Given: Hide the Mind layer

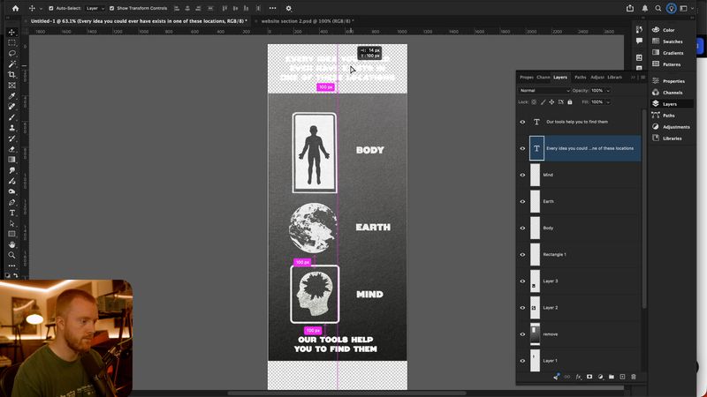Looking at the screenshot, I should coord(522,175).
